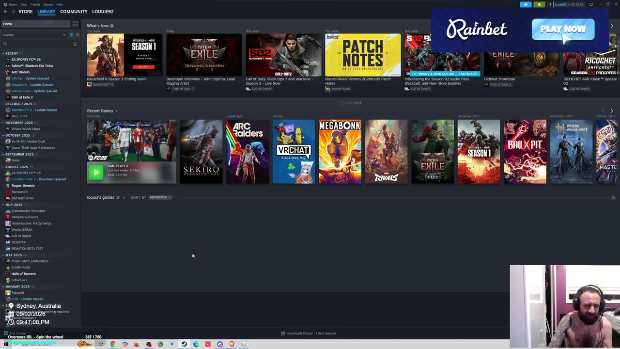Select ELDEN RING in sidebar list
Screen dimensions: 620x349
click(20, 268)
